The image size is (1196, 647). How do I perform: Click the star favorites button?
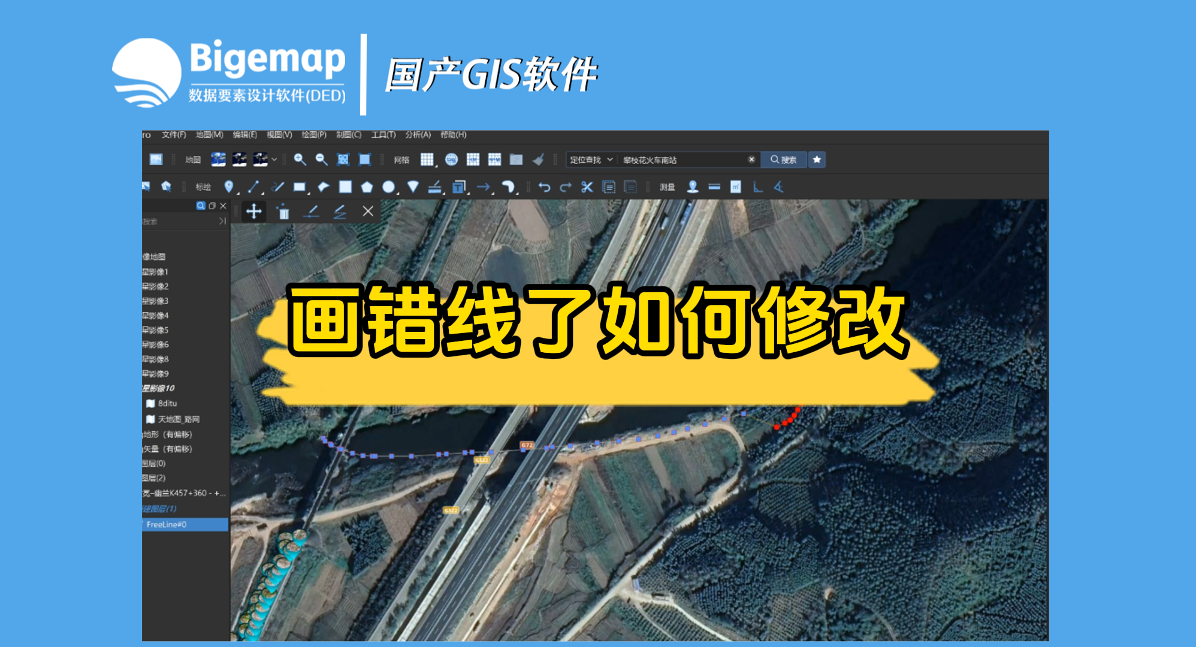(x=817, y=160)
